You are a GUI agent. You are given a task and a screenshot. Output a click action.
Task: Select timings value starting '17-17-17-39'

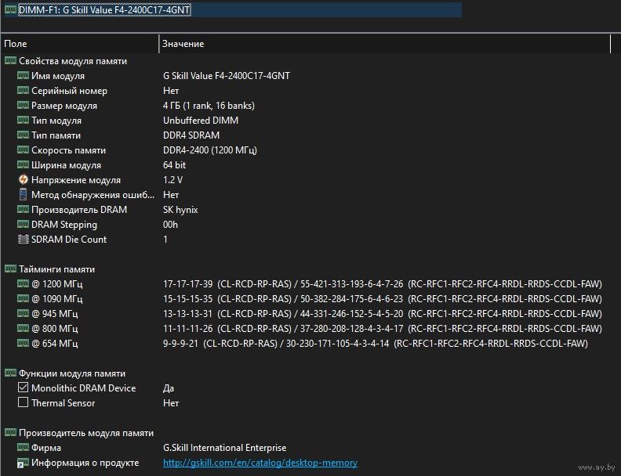pyautogui.click(x=382, y=284)
